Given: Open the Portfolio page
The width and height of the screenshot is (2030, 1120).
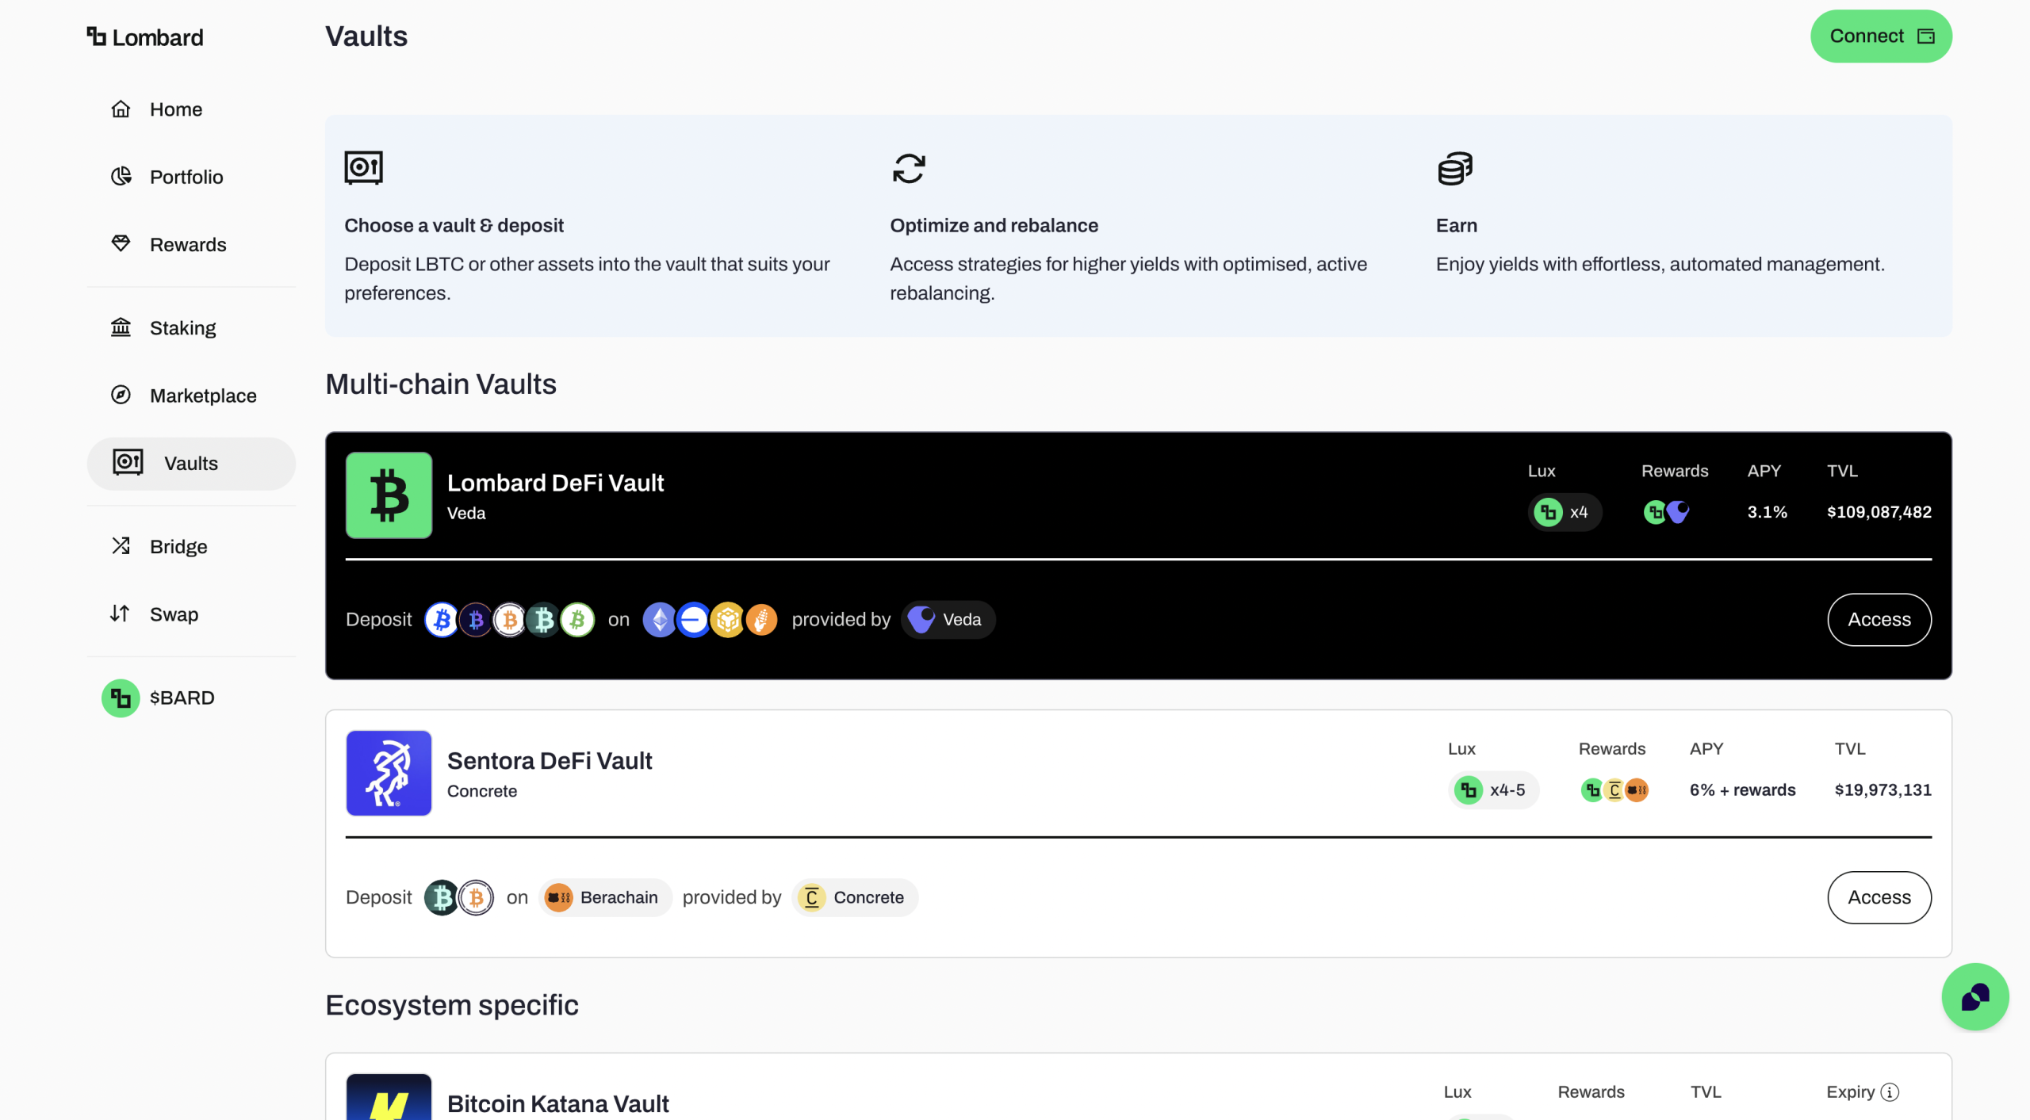Looking at the screenshot, I should [x=190, y=177].
